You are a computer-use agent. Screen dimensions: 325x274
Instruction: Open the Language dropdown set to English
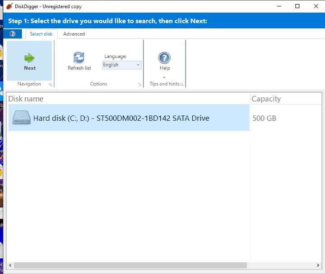(x=122, y=65)
